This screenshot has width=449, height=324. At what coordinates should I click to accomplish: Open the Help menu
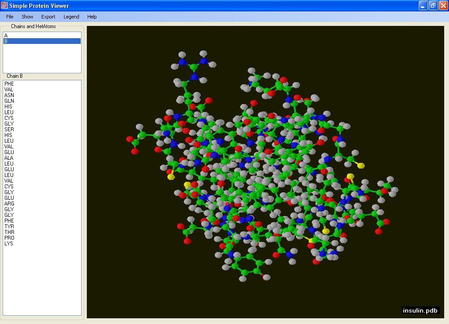[92, 17]
